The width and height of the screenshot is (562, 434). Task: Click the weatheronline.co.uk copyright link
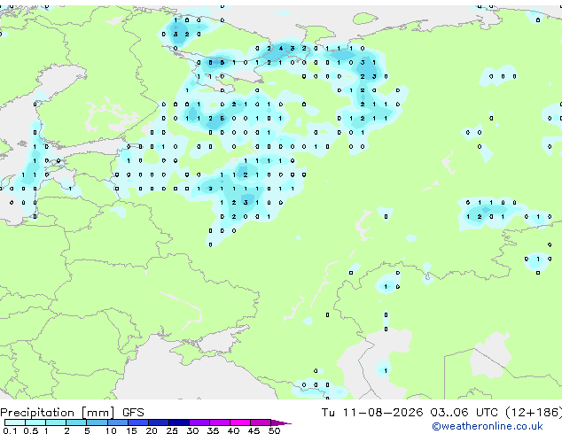tap(488, 426)
